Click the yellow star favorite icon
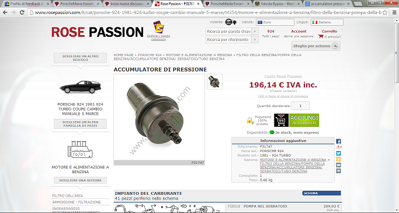This screenshot has height=213, width=399. [338, 159]
